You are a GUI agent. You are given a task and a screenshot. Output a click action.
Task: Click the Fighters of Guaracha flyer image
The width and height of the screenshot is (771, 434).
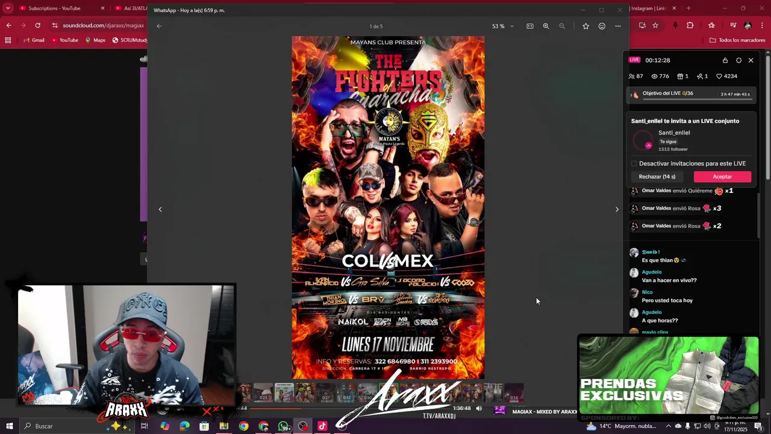(x=388, y=207)
